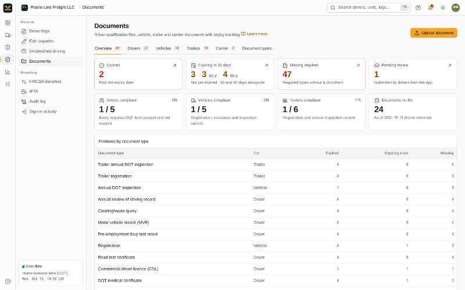Screen dimensions: 465x290
Task: Click the Expiring soon column header
Action: 396,153
